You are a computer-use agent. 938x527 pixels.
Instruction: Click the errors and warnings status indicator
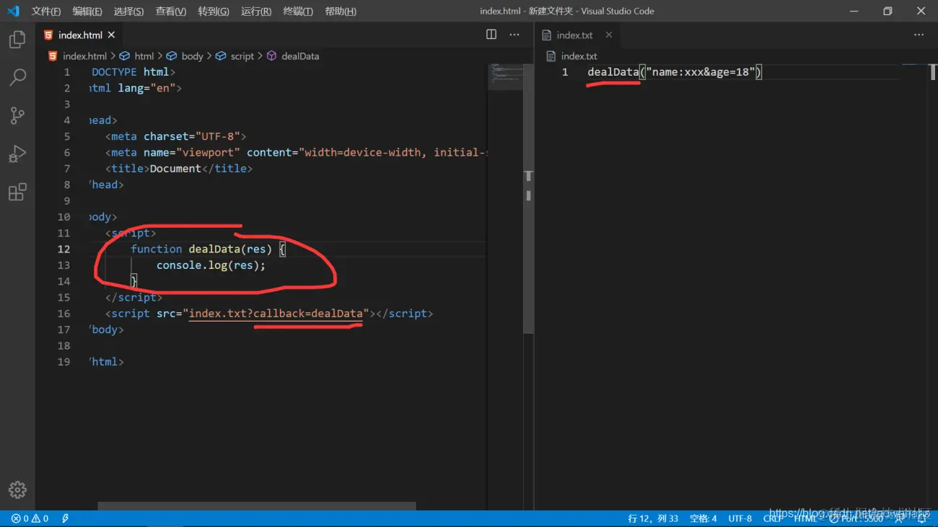pyautogui.click(x=30, y=518)
